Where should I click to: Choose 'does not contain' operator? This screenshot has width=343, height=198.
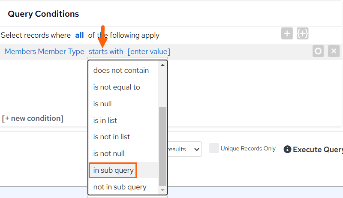click(x=121, y=70)
